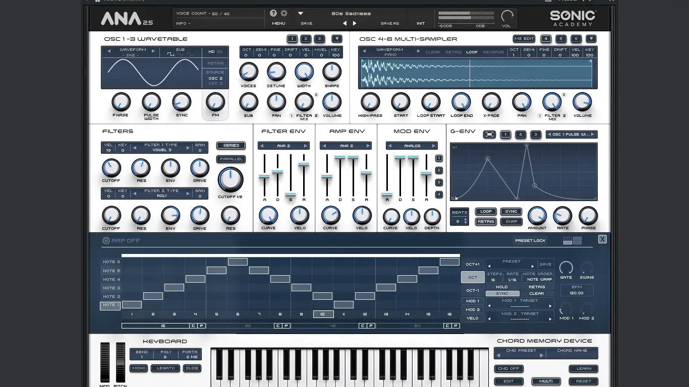Click the LOOP END knob
This screenshot has height=387, width=689.
click(461, 102)
